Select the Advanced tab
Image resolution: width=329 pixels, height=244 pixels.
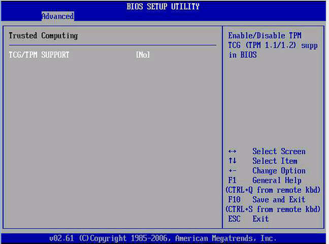tap(58, 16)
